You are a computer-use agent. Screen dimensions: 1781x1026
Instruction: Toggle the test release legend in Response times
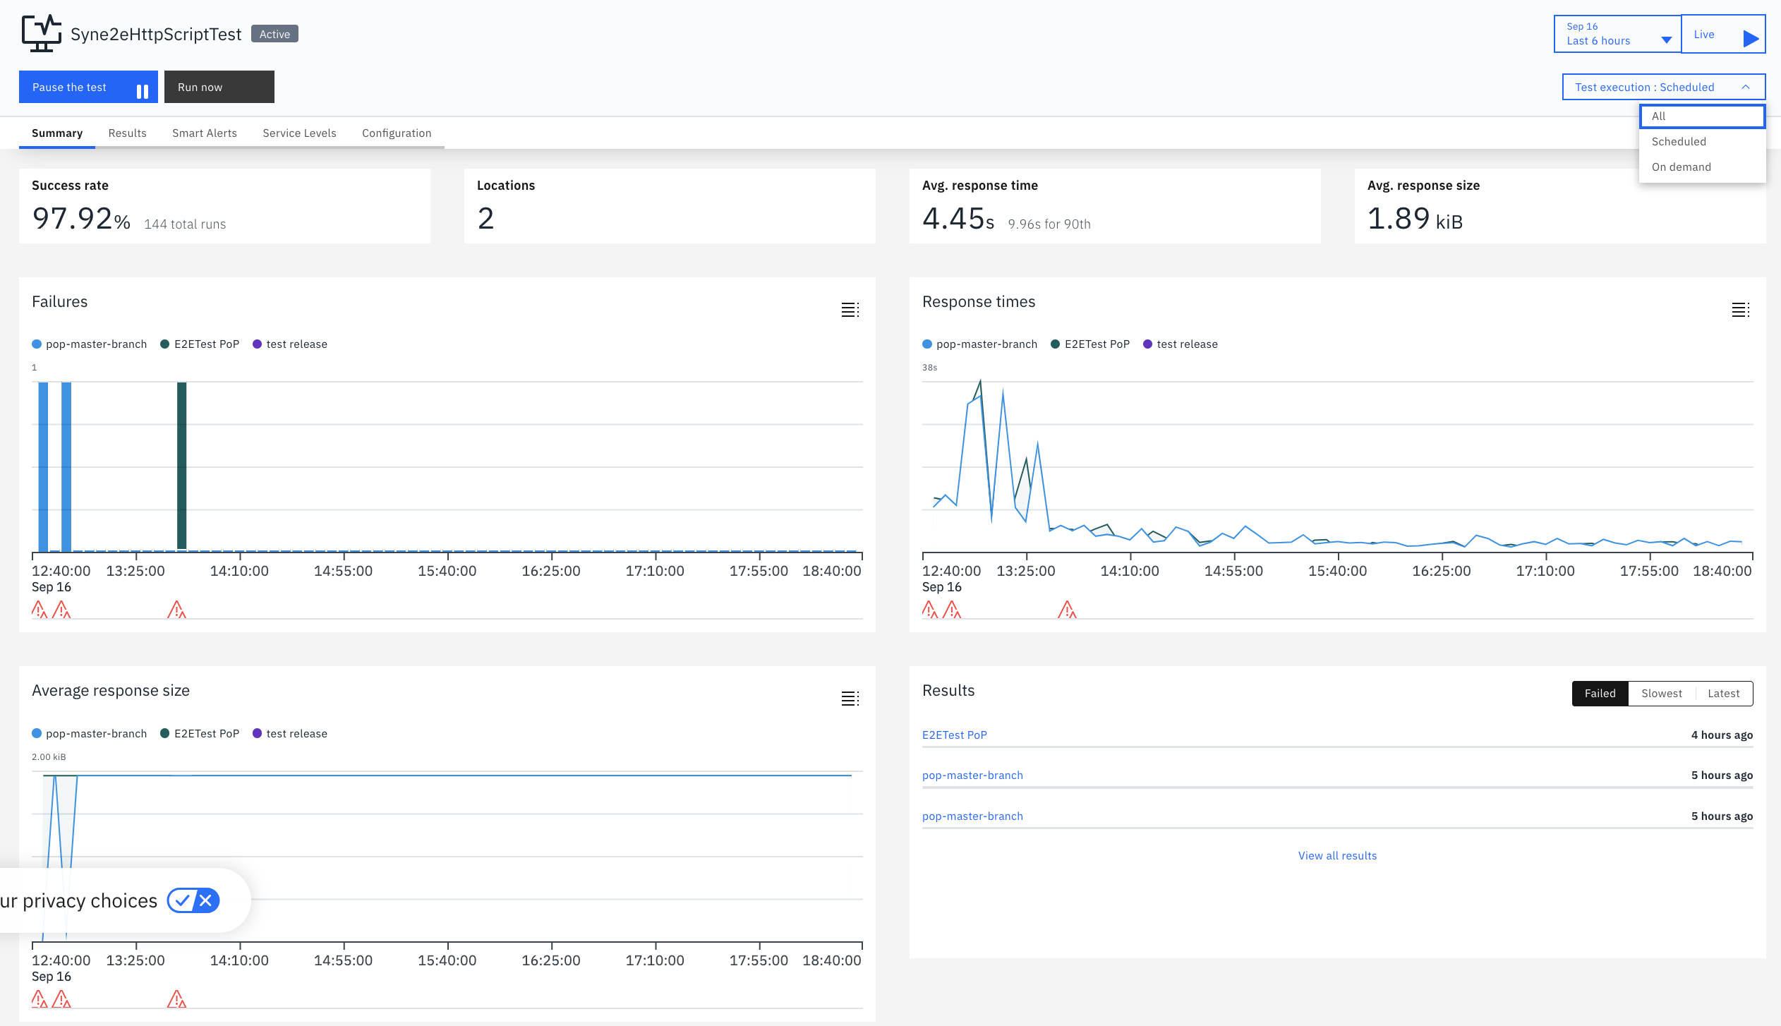pyautogui.click(x=1180, y=344)
